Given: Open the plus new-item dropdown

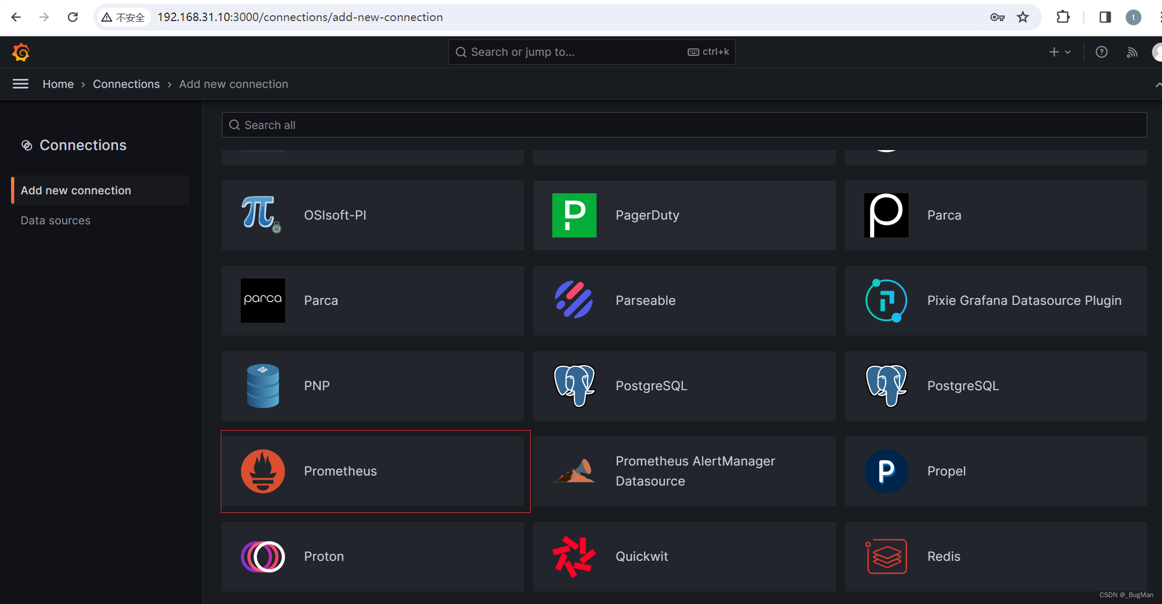Looking at the screenshot, I should click(1060, 52).
